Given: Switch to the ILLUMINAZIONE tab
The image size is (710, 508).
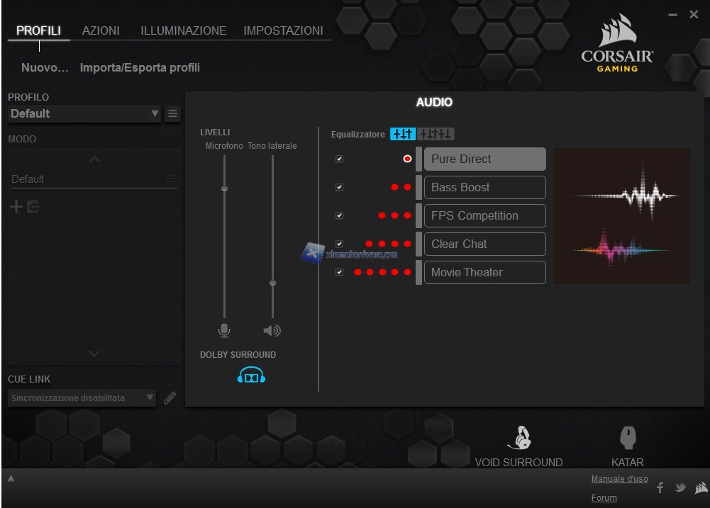Looking at the screenshot, I should [183, 30].
